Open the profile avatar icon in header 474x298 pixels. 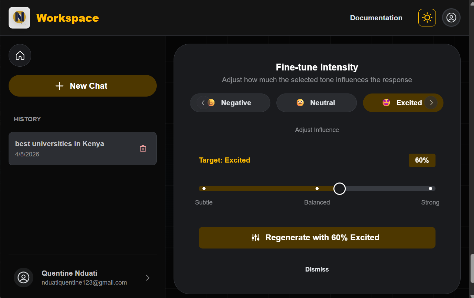tap(451, 18)
